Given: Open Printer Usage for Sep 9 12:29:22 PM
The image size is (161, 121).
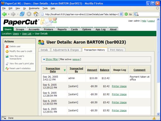Looking at the screenshot, I should coord(119,86).
